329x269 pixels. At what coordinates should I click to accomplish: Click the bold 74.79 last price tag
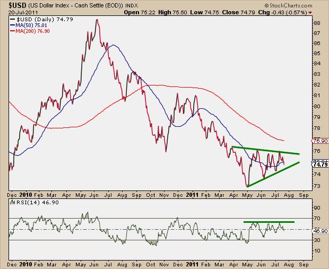click(320, 164)
